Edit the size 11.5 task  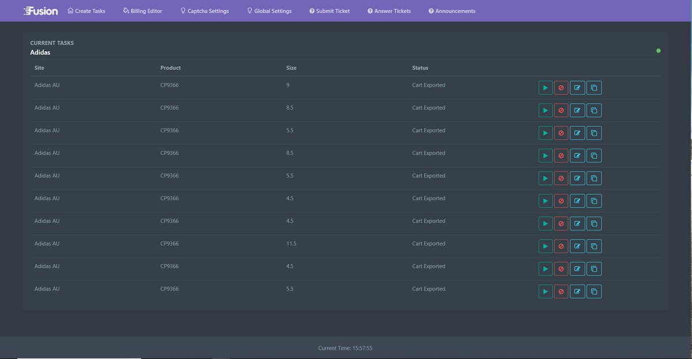[577, 245]
